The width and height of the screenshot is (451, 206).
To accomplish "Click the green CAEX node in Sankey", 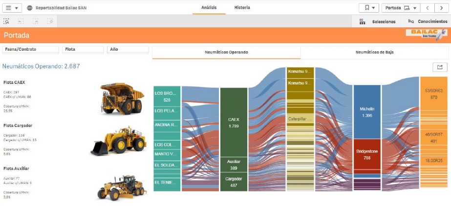I will click(x=234, y=122).
